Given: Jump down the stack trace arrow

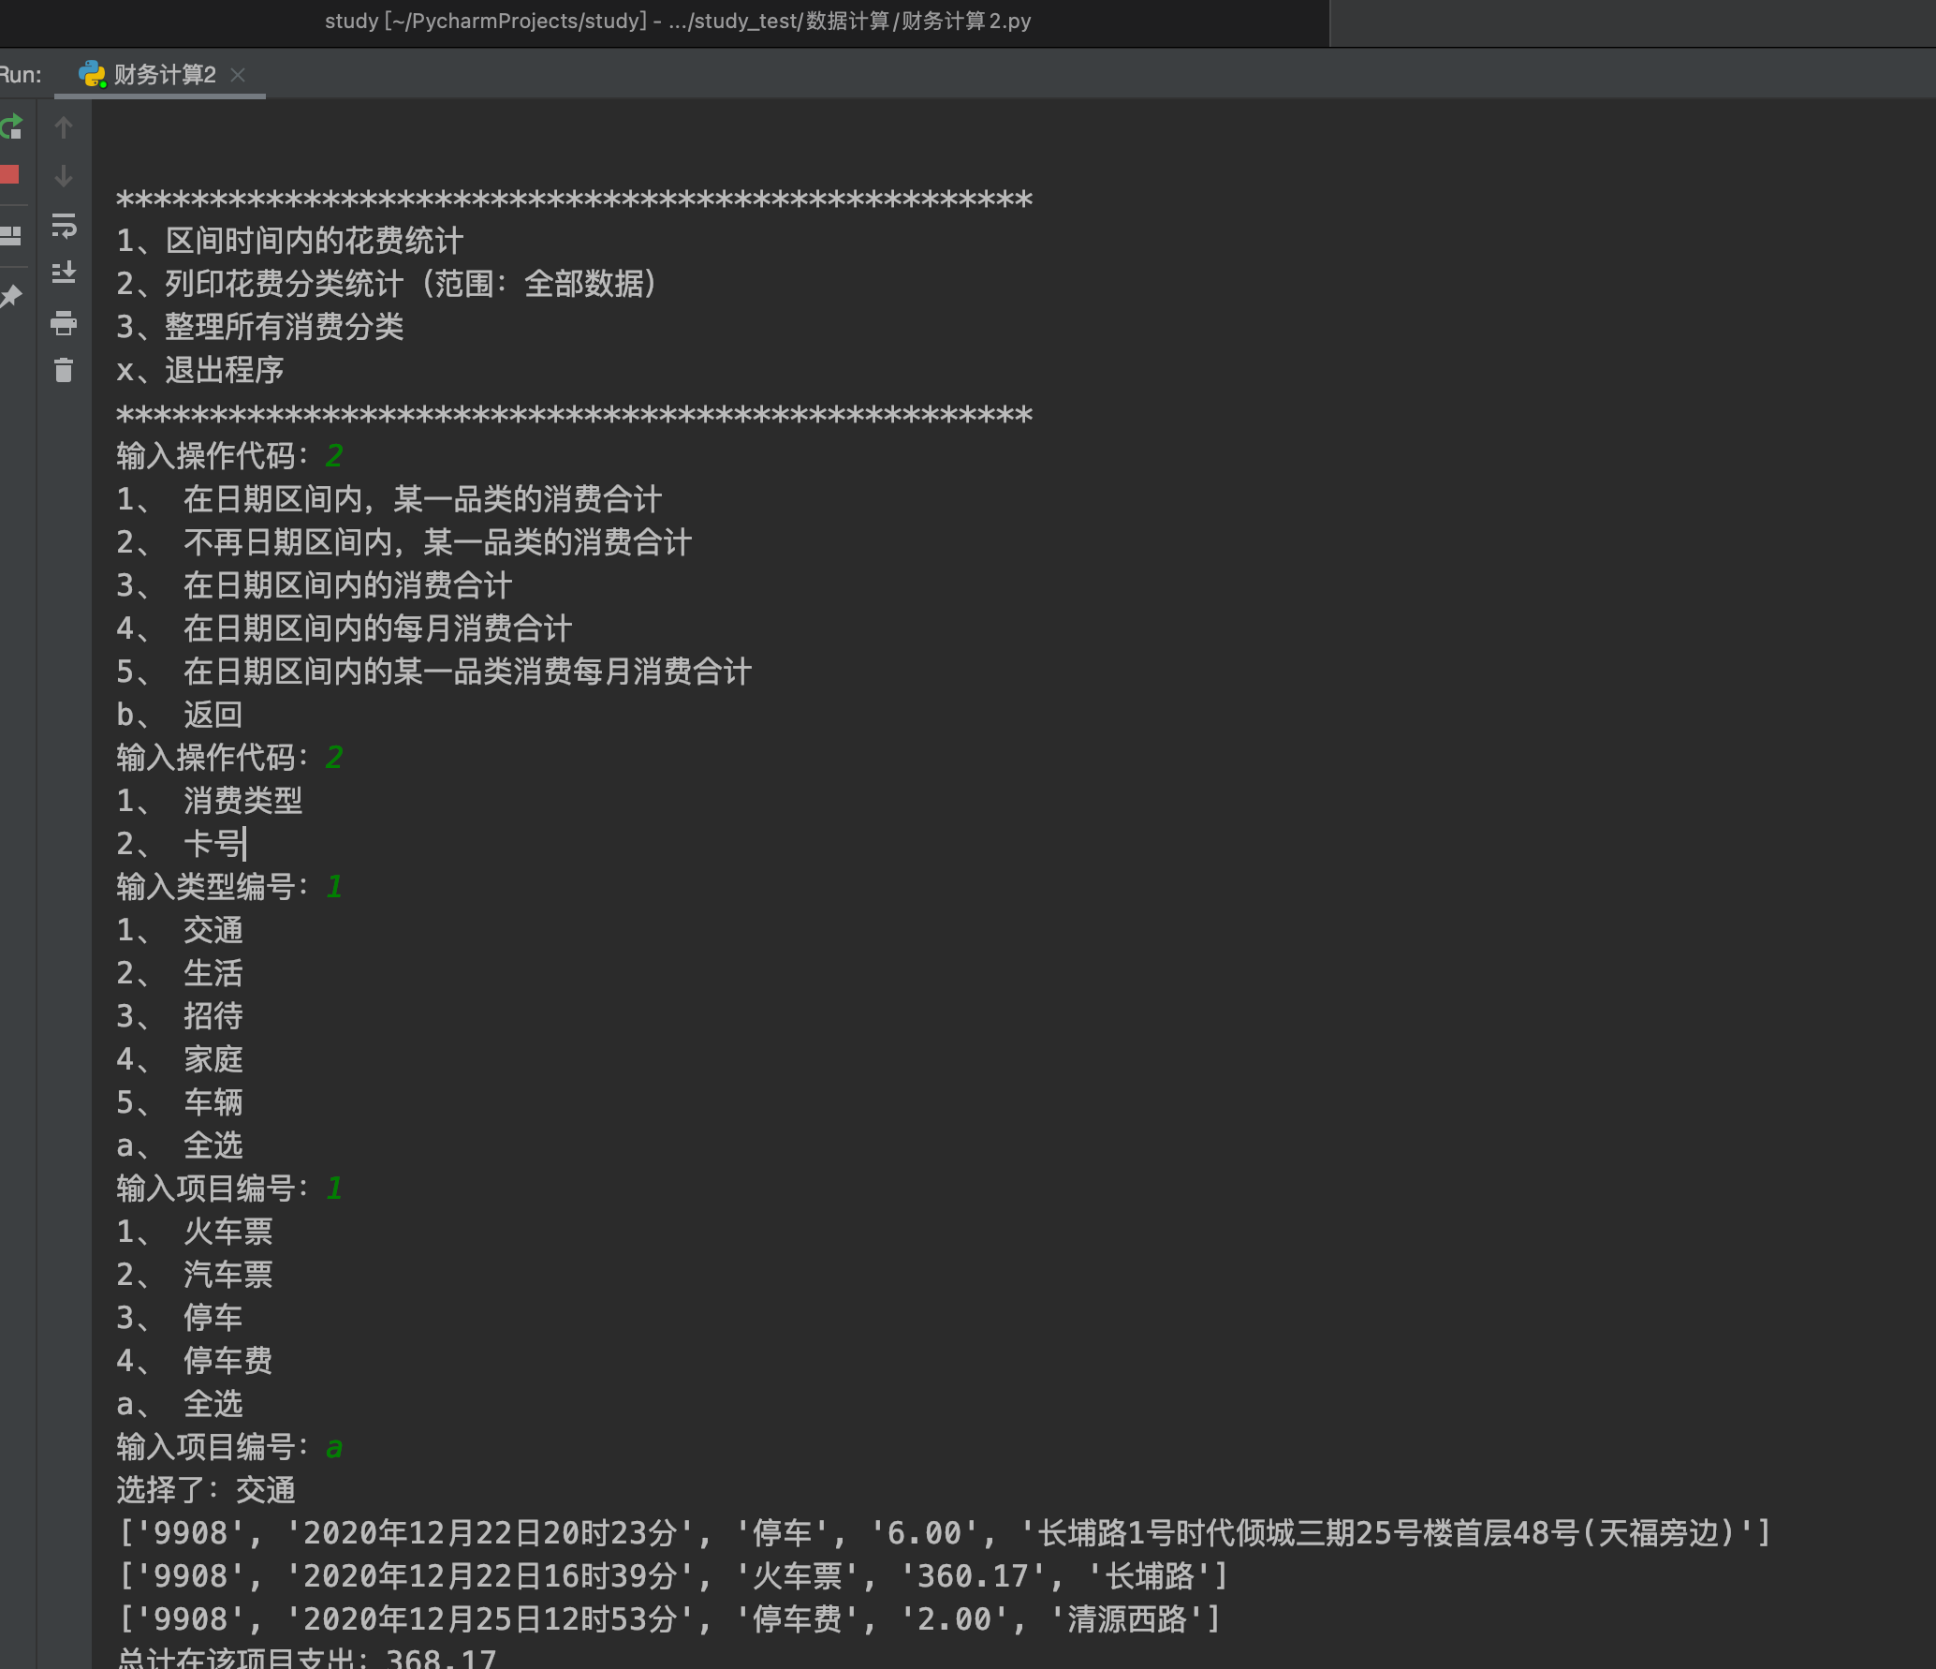Looking at the screenshot, I should (64, 176).
